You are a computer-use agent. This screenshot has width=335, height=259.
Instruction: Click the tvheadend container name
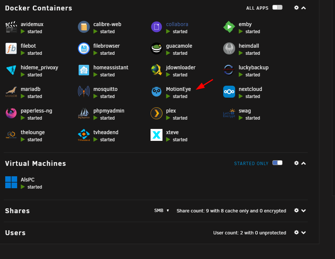tap(106, 132)
